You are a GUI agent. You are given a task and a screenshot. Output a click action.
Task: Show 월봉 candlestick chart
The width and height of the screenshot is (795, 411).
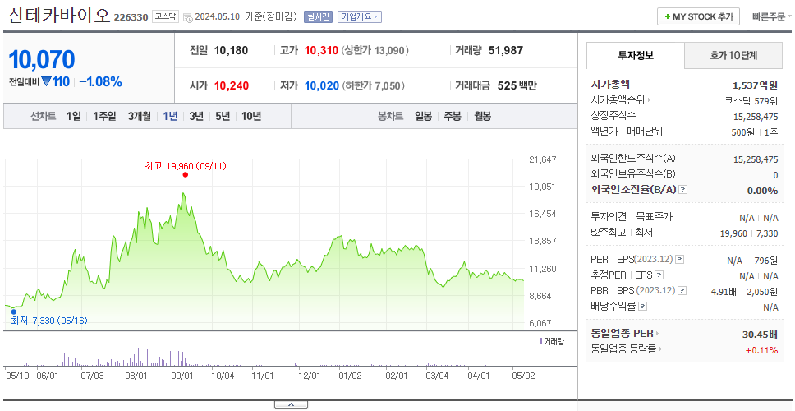[x=483, y=116]
